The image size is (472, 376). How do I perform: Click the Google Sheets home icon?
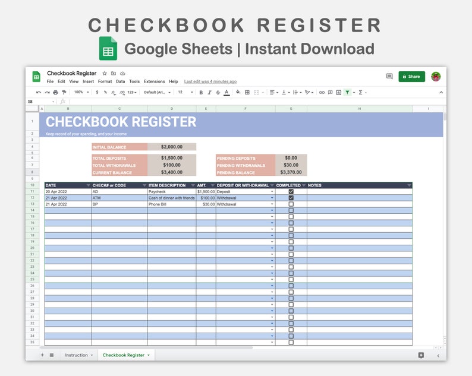[x=36, y=77]
